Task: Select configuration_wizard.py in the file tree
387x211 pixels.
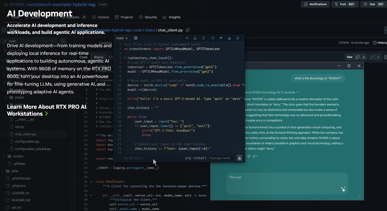Action: [x=33, y=149]
